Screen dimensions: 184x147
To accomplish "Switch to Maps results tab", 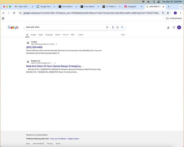I will point(41,35).
